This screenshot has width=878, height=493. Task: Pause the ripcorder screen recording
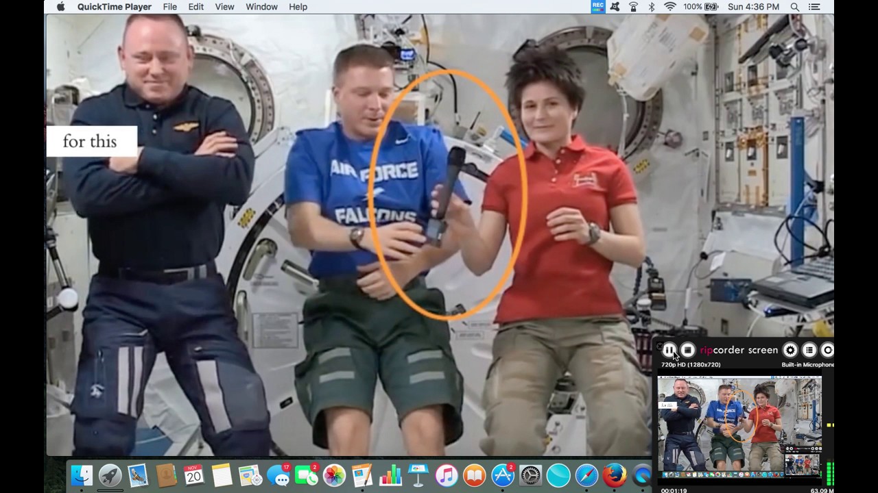point(669,350)
